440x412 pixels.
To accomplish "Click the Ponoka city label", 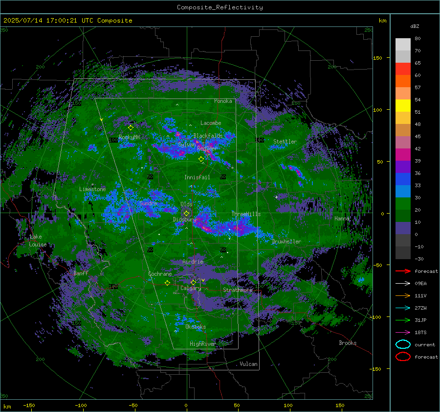I will 223,101.
